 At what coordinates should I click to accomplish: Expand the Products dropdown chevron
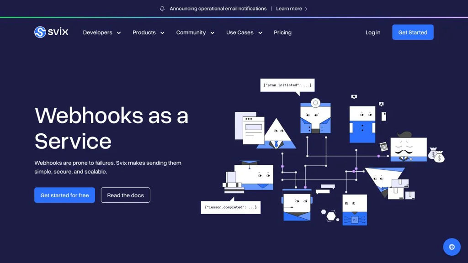pyautogui.click(x=162, y=33)
